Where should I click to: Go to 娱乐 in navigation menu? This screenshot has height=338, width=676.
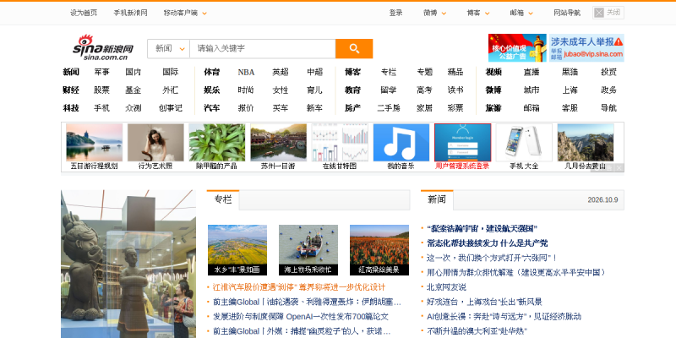tap(212, 90)
